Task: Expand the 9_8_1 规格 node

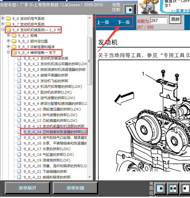Action: coord(8,35)
